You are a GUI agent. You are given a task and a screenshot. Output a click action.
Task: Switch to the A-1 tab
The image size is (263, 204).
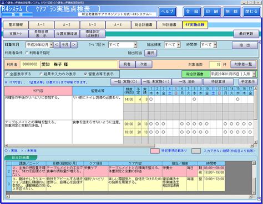(41, 25)
